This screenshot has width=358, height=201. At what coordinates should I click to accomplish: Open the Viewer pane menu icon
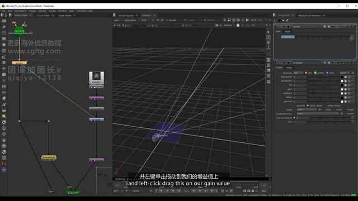pyautogui.click(x=115, y=15)
